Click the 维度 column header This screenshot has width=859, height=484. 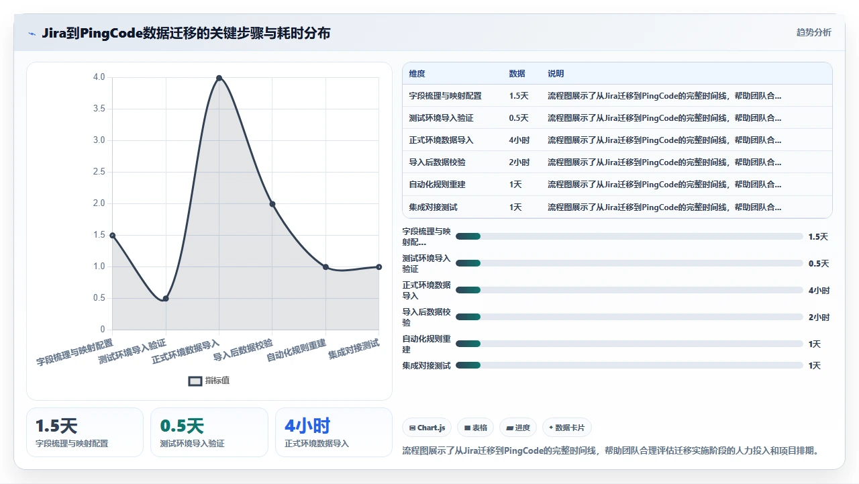pos(417,74)
